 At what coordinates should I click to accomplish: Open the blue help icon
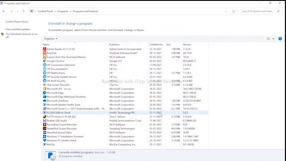point(280,39)
